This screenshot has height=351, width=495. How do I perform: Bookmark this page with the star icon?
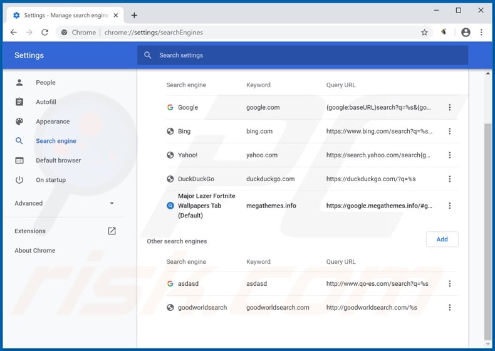click(x=424, y=32)
